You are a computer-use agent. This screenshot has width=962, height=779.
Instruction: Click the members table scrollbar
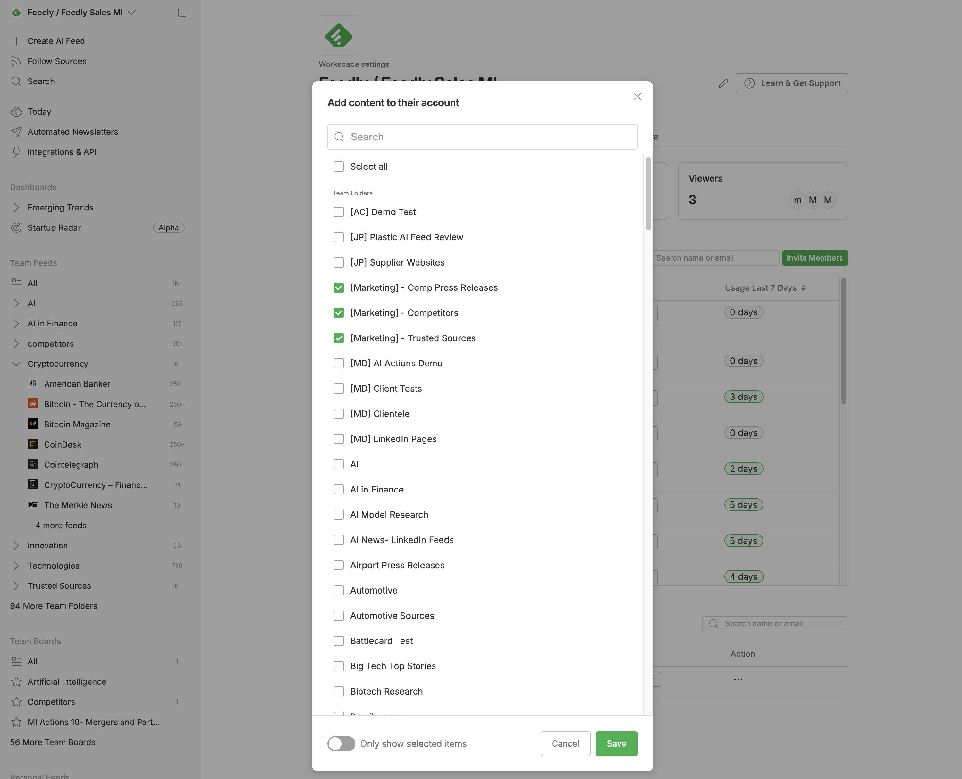[843, 341]
